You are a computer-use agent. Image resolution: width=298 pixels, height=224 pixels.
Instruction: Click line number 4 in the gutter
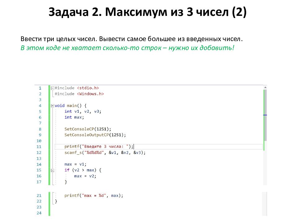pyautogui.click(x=40, y=106)
